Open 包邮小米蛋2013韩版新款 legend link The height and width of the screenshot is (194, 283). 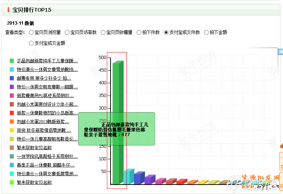tap(43, 122)
